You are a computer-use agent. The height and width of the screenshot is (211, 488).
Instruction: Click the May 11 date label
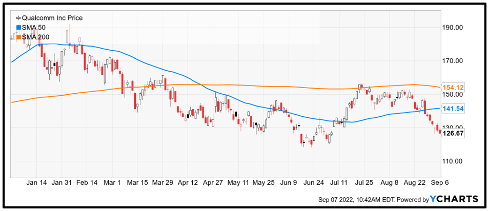point(238,183)
